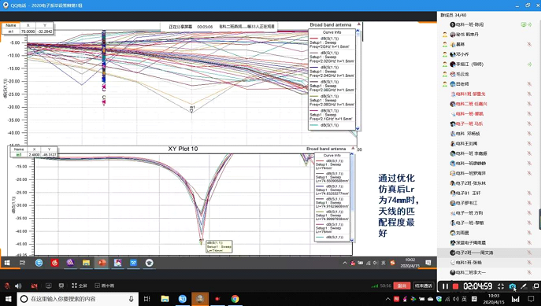Toggle the recorder's shrink-to-region icon
The height and width of the screenshot is (306, 545).
point(501,286)
